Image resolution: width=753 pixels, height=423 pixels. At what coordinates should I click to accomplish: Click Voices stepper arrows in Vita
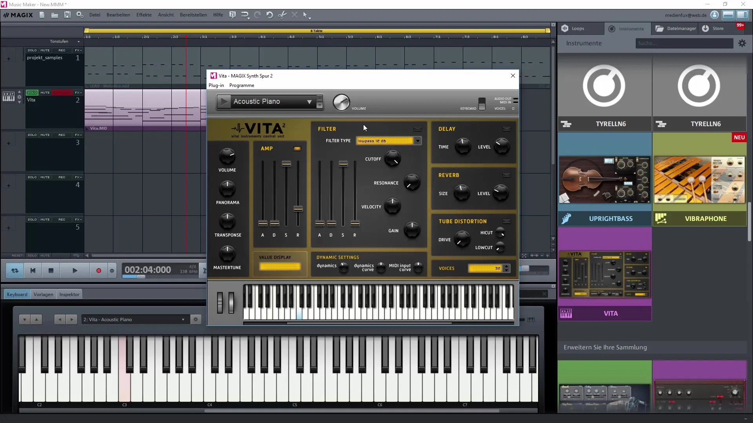[507, 268]
